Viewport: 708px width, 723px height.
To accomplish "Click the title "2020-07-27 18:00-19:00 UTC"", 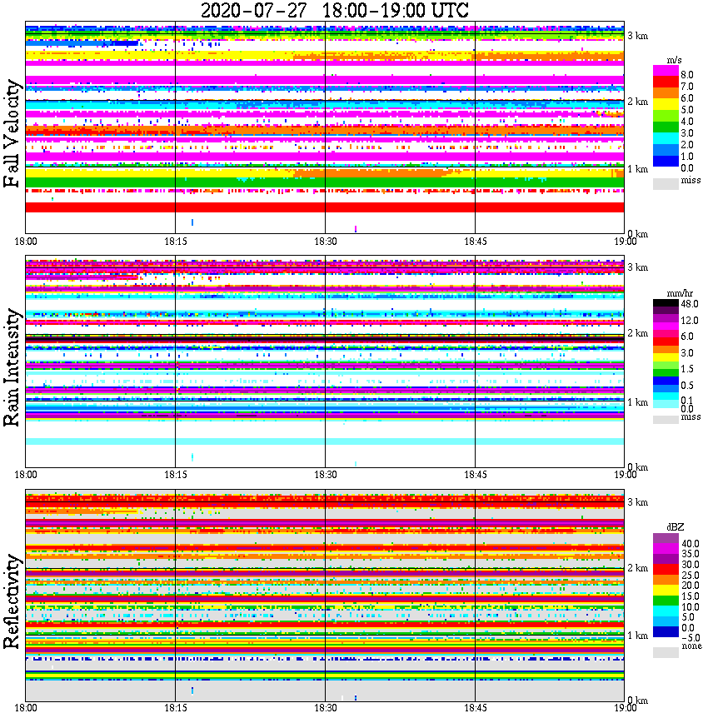I will 335,10.
